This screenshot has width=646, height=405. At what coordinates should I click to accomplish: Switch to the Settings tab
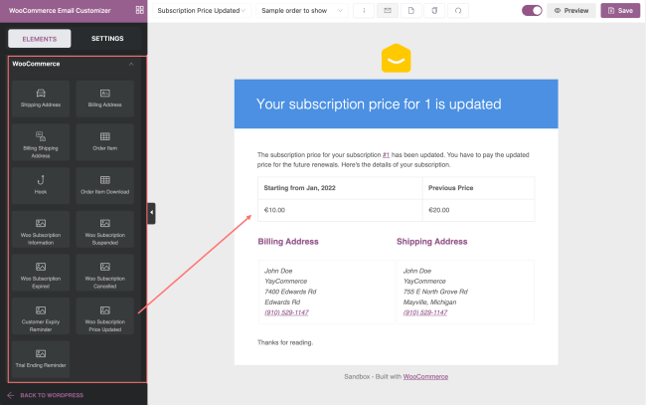point(107,39)
